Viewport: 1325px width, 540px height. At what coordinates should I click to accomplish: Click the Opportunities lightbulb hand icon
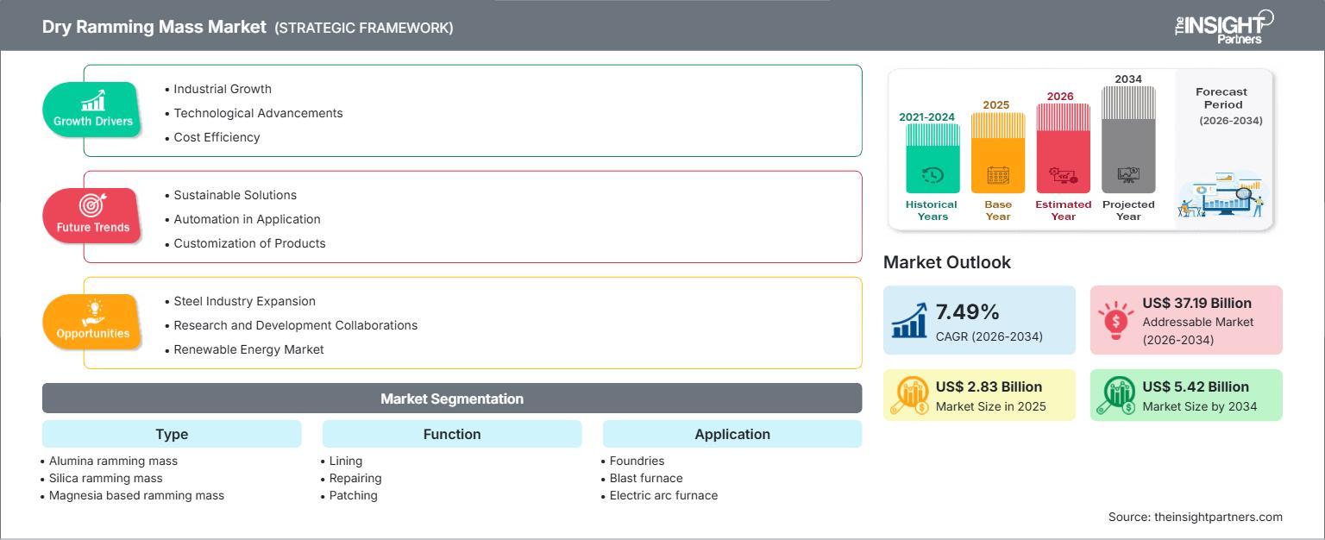pyautogui.click(x=93, y=312)
